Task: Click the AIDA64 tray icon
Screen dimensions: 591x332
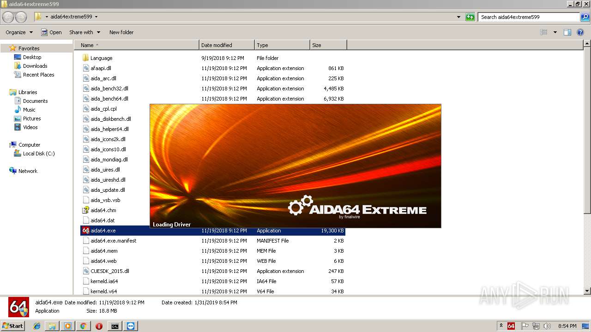Action: pyautogui.click(x=511, y=326)
